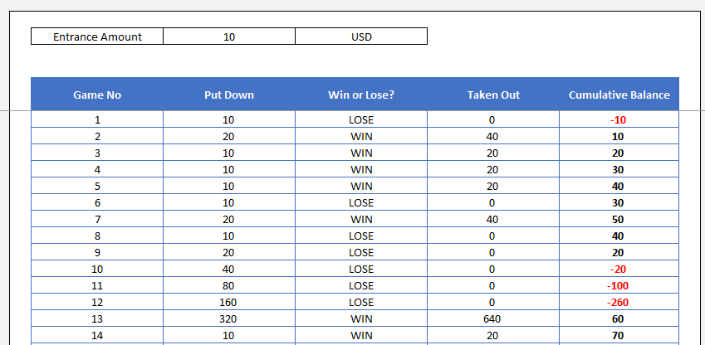Click the Cumulative Balance header cell
The image size is (705, 345).
point(619,95)
